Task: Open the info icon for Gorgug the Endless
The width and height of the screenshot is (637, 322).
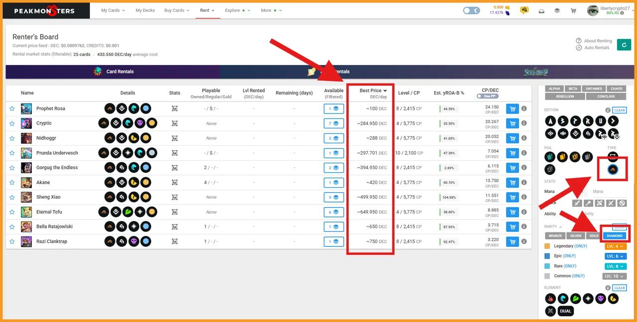Action: (x=524, y=168)
